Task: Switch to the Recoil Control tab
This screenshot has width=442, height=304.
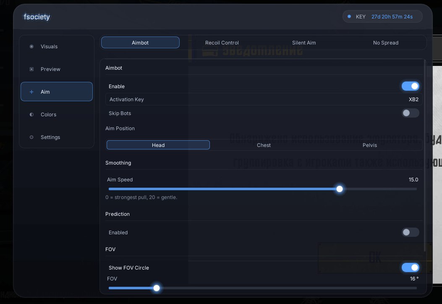Action: (x=222, y=43)
